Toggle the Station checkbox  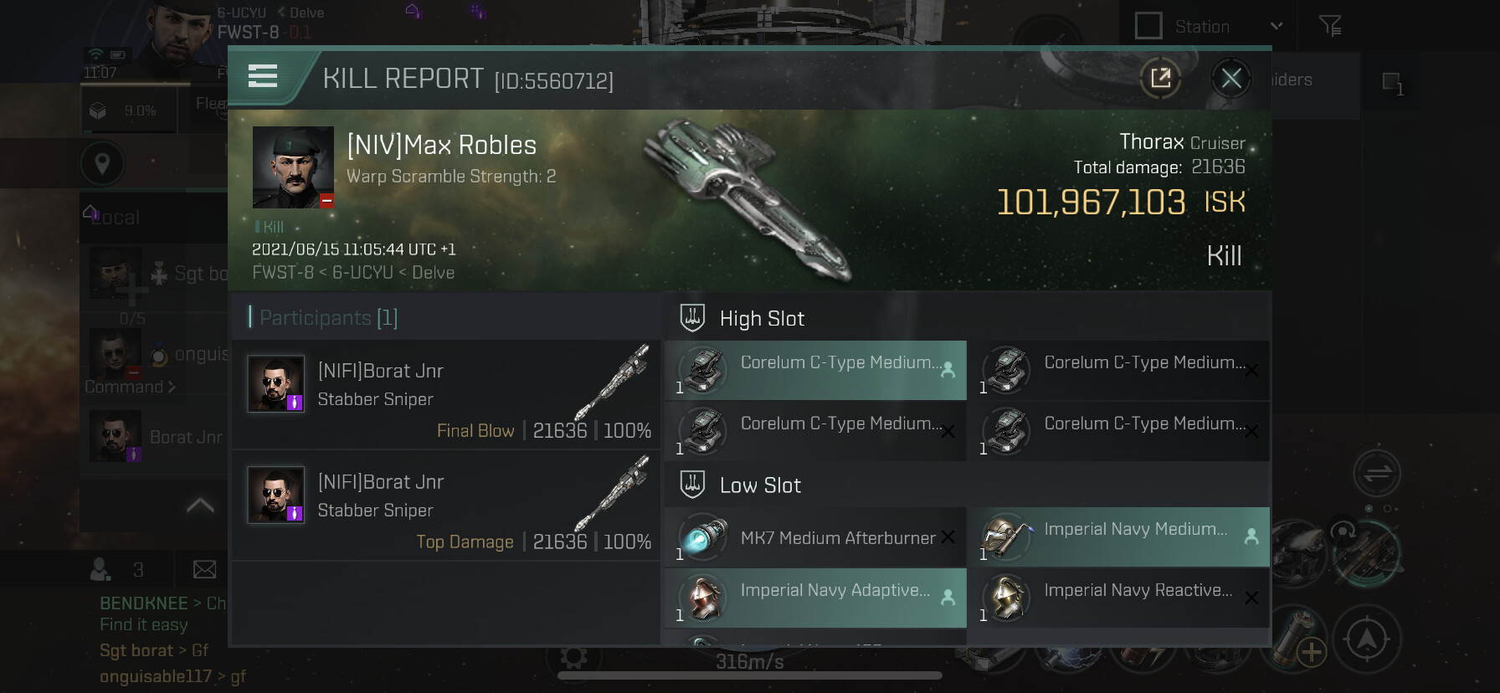tap(1148, 26)
